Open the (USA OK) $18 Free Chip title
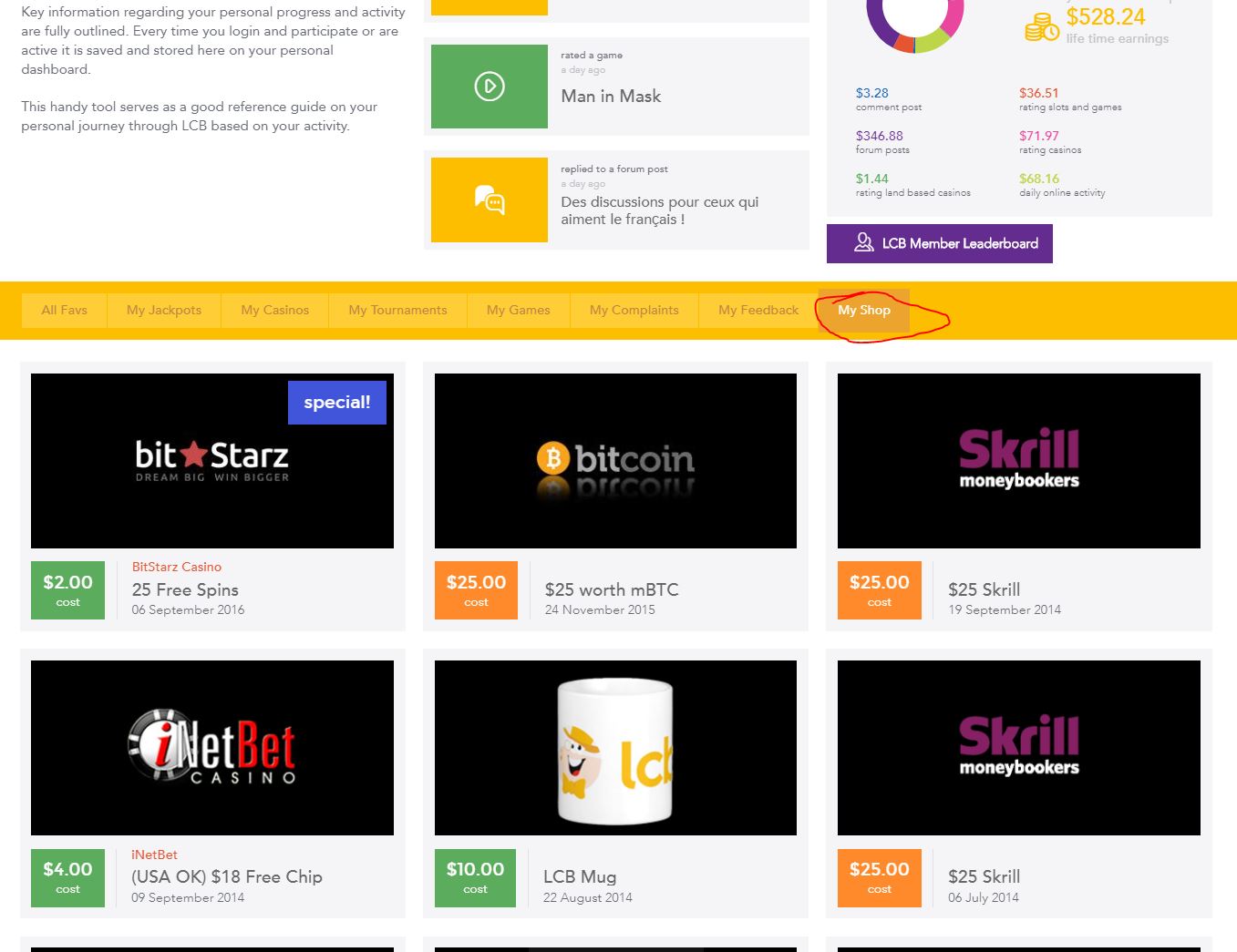This screenshot has height=952, width=1237. pyautogui.click(x=227, y=876)
